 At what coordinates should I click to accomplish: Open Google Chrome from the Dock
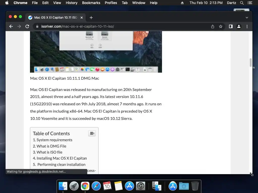pos(85,186)
